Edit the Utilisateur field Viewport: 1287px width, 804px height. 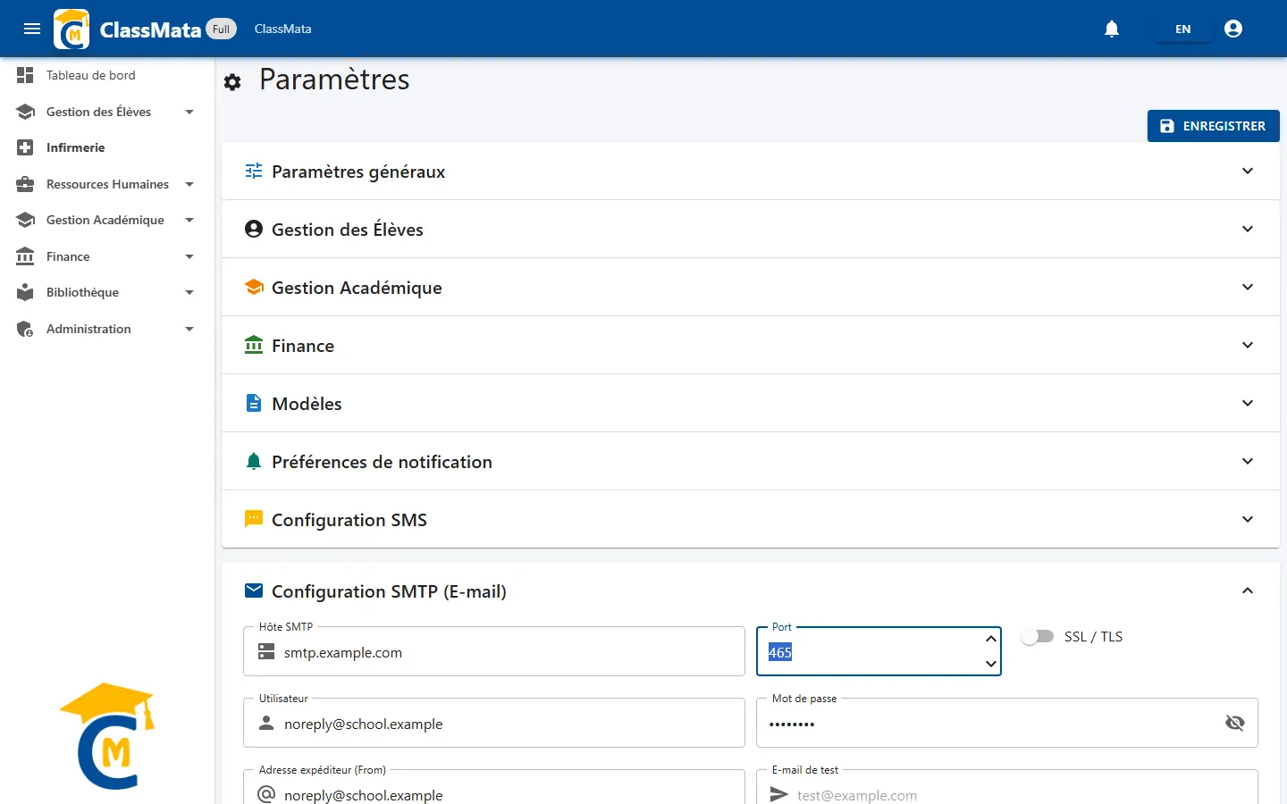[x=493, y=723]
